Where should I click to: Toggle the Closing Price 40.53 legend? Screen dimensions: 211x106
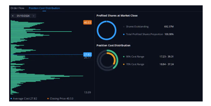(x=60, y=99)
